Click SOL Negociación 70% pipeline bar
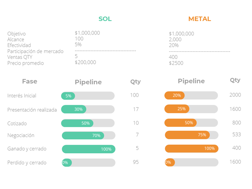Image resolution: width=252 pixels, height=189 pixels. click(88, 136)
